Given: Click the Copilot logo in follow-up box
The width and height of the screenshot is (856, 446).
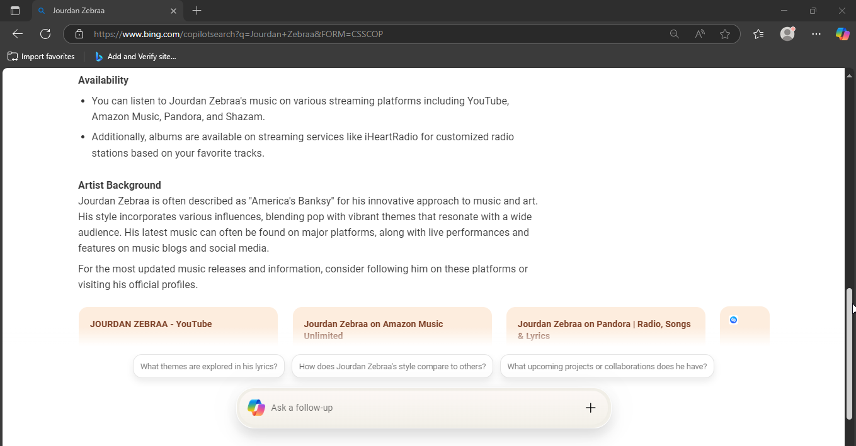Looking at the screenshot, I should [256, 408].
